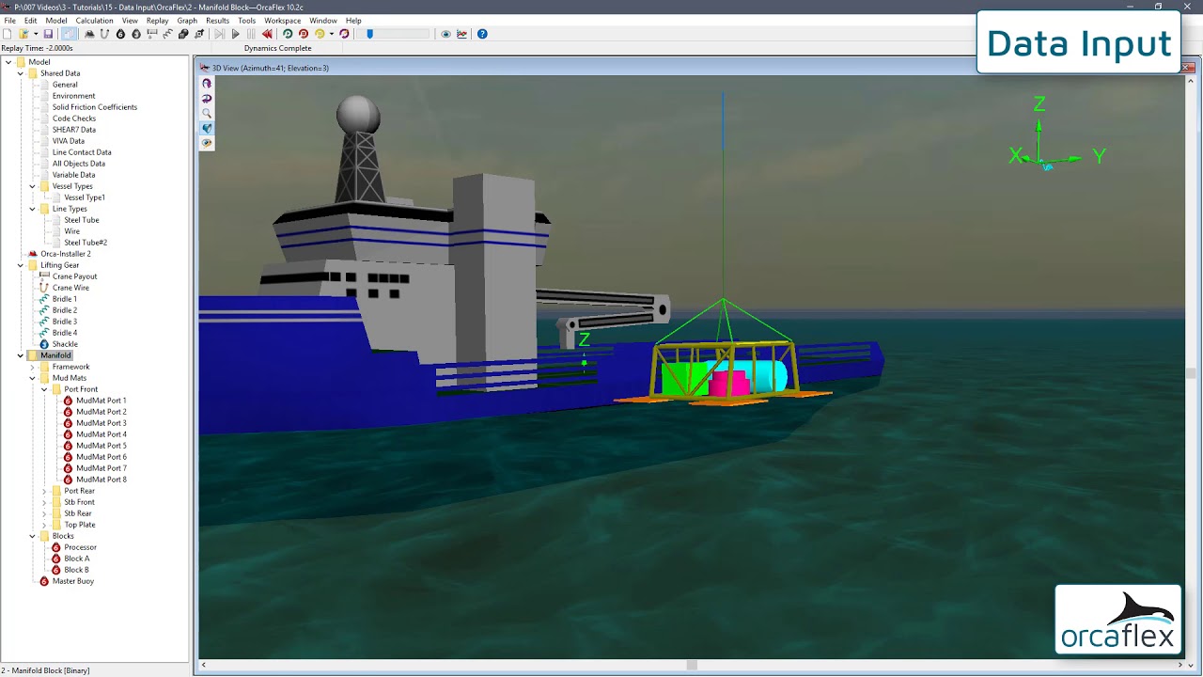Click the view parameters eye icon in 3D view
1203x677 pixels.
[x=207, y=143]
